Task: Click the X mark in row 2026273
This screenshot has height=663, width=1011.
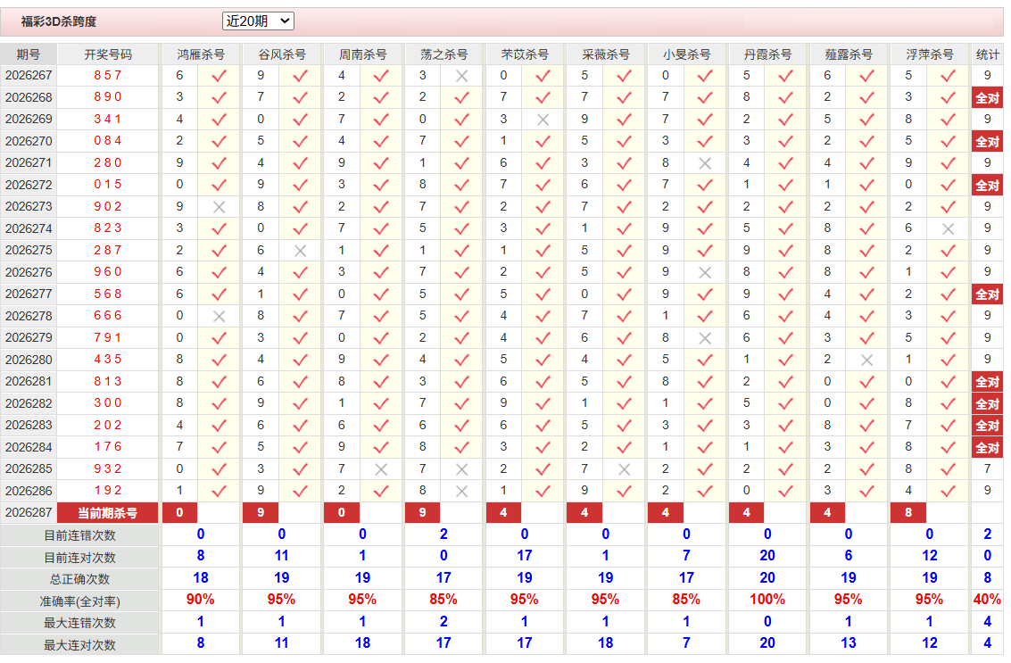Action: pos(220,207)
